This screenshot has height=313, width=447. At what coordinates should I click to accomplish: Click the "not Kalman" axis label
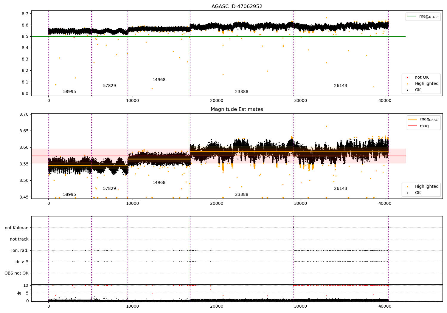click(17, 228)
